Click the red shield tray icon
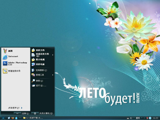This screenshot has width=160, height=120. (x=147, y=118)
